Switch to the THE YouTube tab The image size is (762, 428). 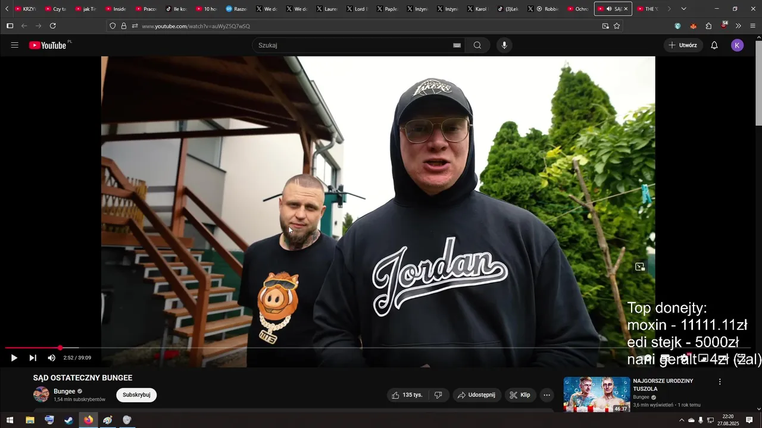pyautogui.click(x=648, y=9)
